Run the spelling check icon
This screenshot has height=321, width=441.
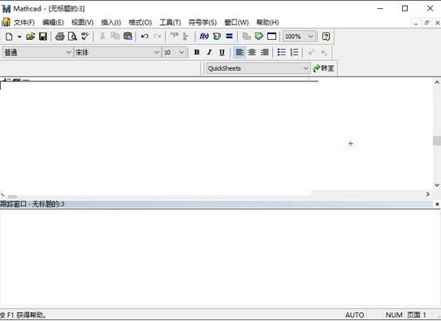(x=85, y=37)
